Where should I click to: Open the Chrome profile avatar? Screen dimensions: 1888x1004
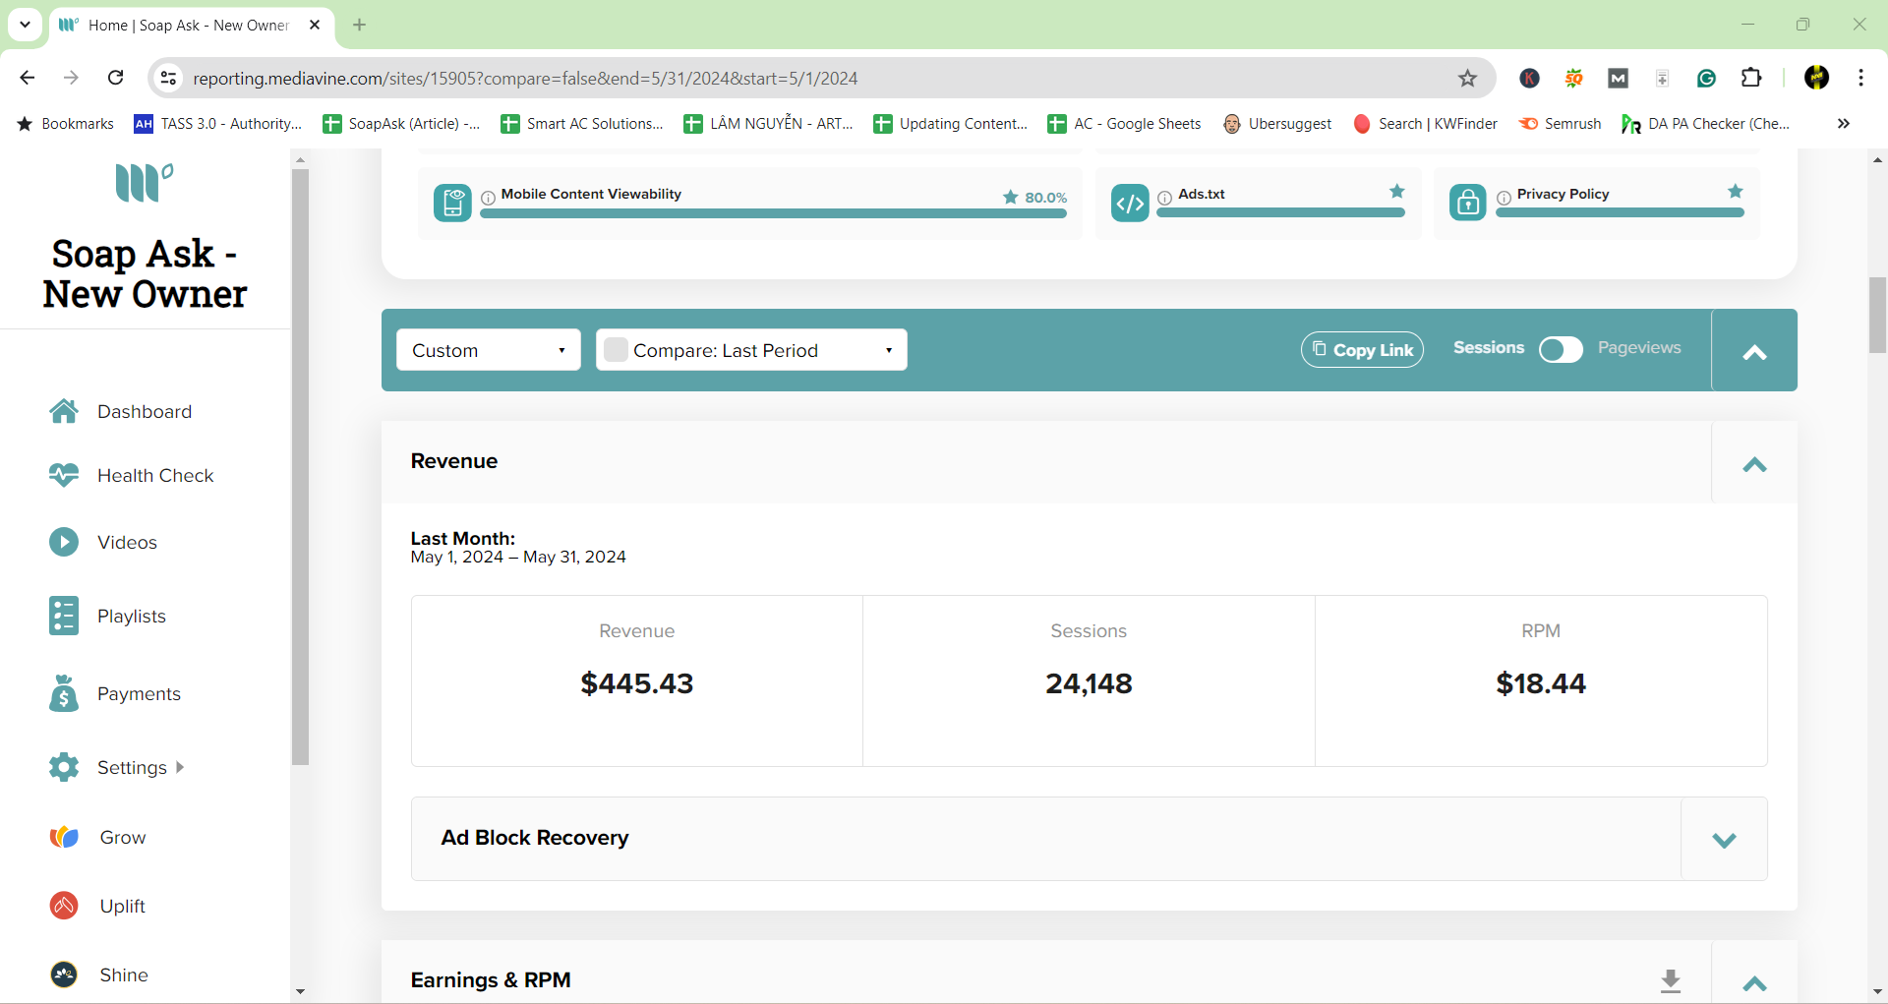[1816, 78]
